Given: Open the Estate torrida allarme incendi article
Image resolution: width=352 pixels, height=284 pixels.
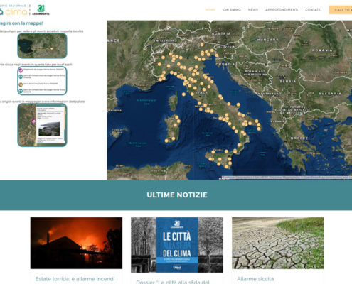Looking at the screenshot, I should tap(75, 279).
